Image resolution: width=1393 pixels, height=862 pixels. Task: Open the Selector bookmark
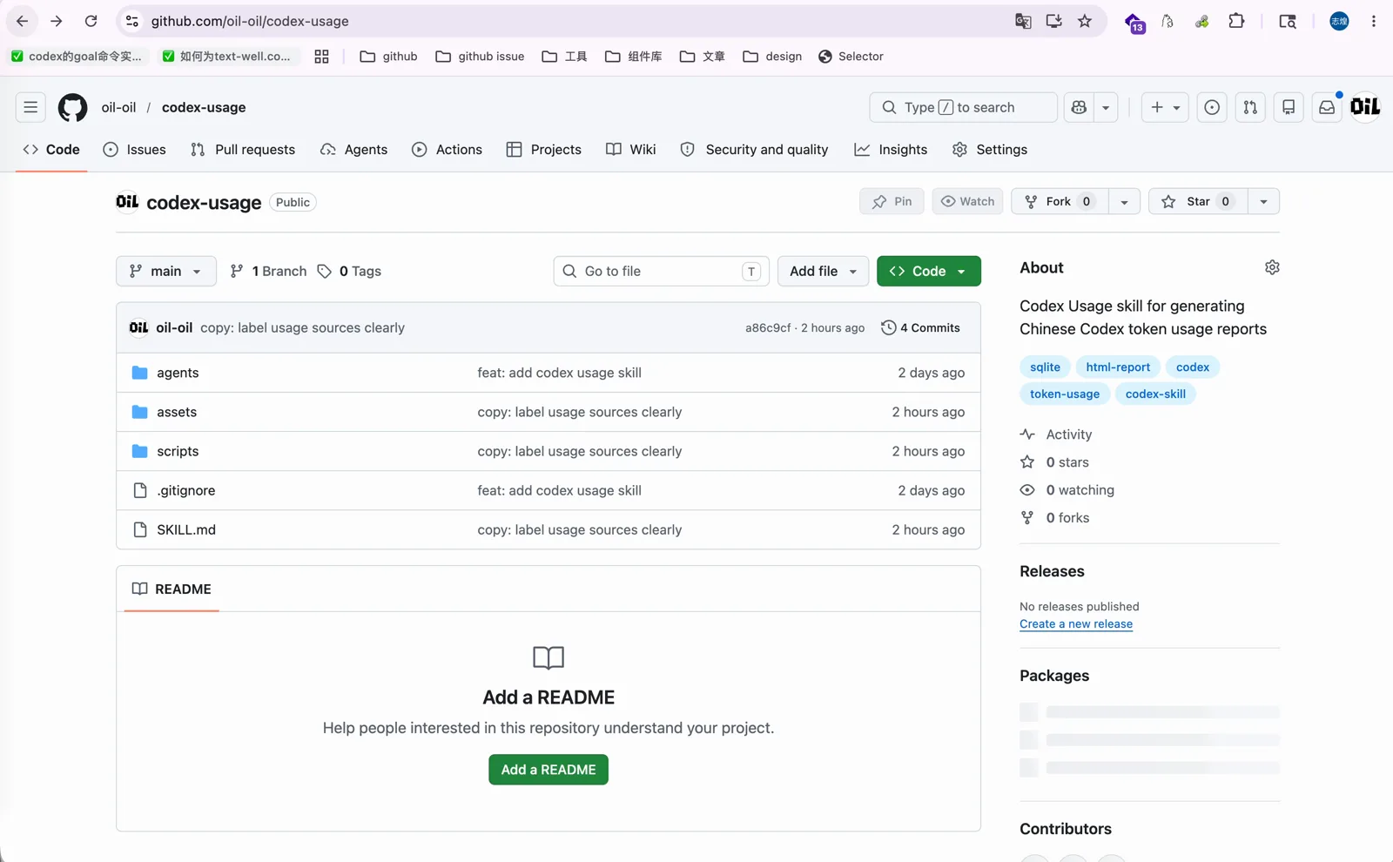coord(851,57)
